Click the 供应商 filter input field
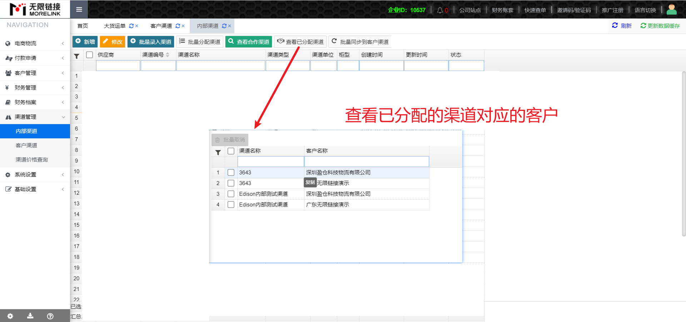 [x=118, y=66]
